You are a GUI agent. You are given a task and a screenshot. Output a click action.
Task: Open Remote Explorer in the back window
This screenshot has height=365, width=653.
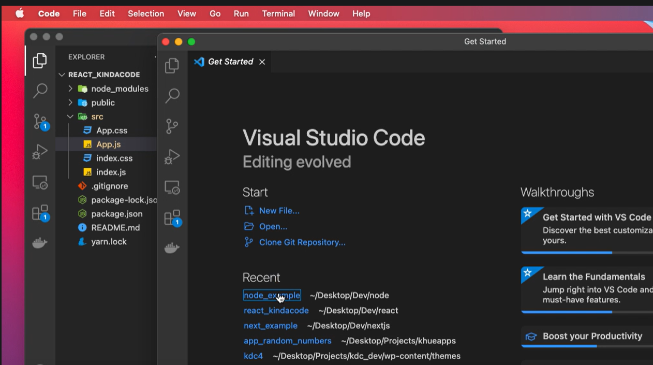click(x=40, y=182)
